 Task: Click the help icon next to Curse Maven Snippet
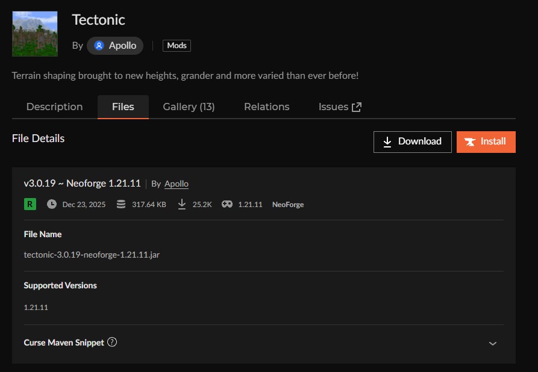pos(111,342)
